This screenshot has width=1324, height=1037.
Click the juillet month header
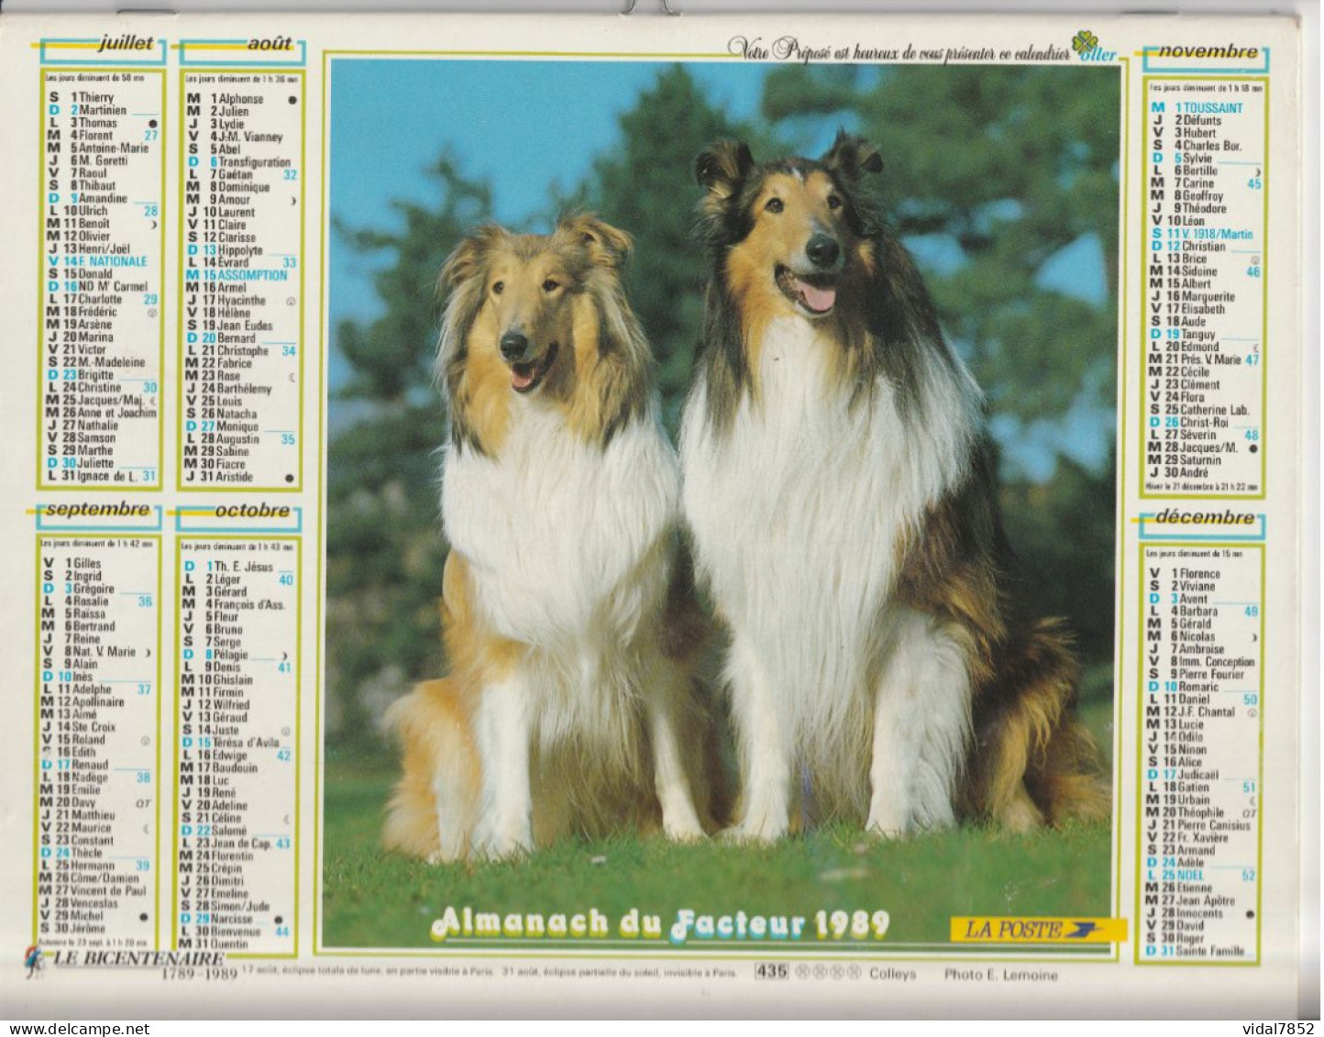pyautogui.click(x=125, y=45)
